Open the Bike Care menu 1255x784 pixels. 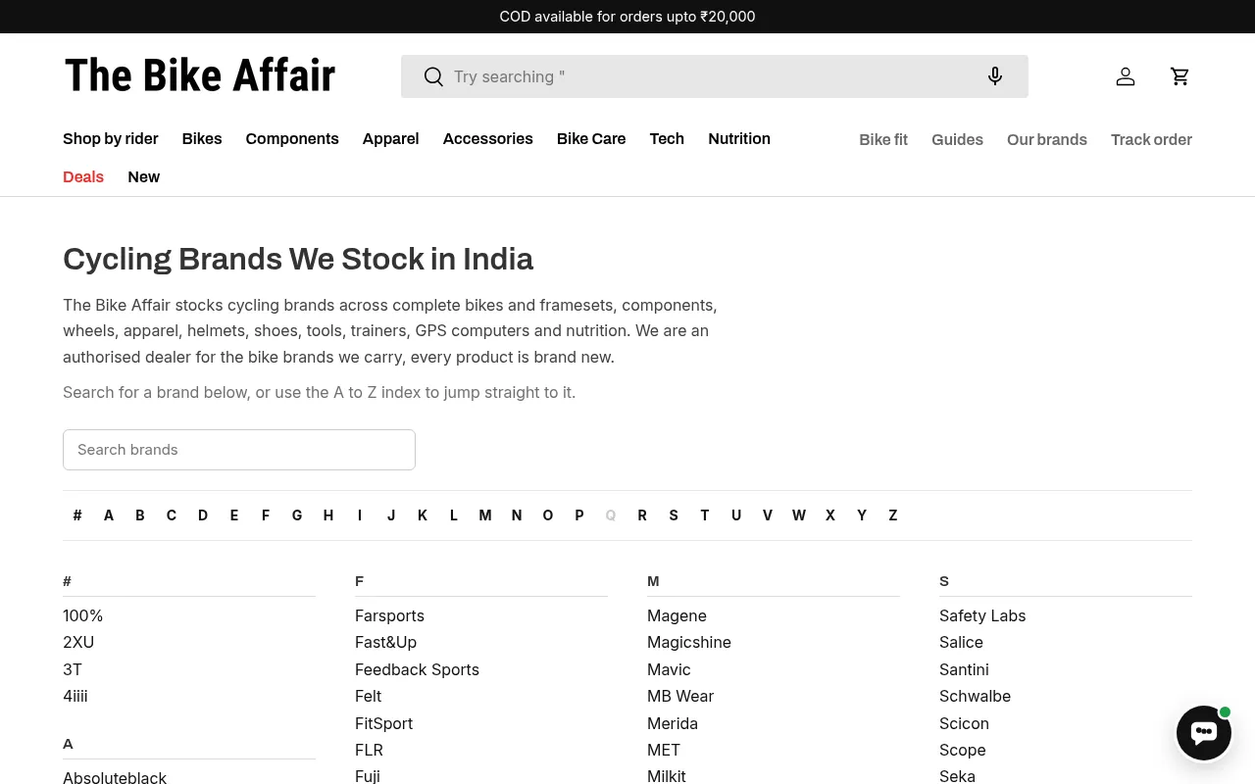(x=591, y=139)
